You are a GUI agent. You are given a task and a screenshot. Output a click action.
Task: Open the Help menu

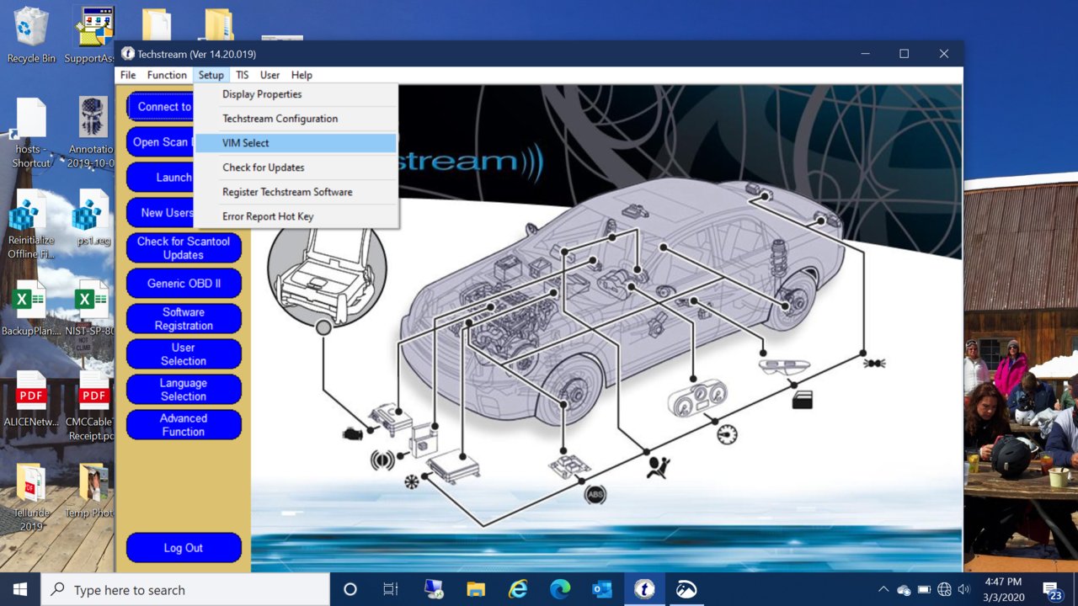point(302,75)
